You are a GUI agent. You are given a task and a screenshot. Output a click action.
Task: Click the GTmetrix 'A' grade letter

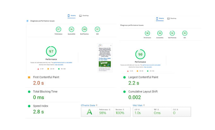[x=89, y=112]
